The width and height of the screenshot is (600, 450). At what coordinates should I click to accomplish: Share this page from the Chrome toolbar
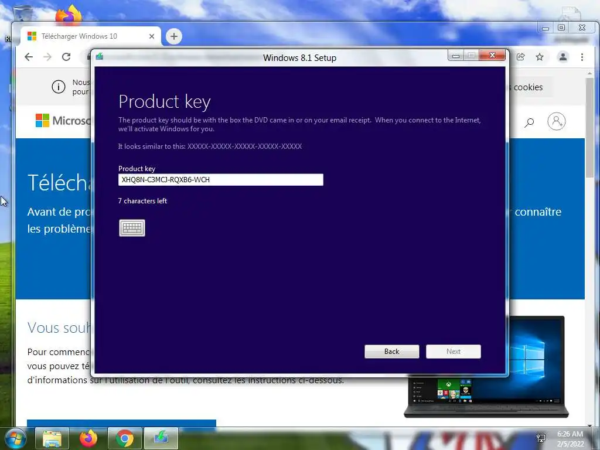520,57
